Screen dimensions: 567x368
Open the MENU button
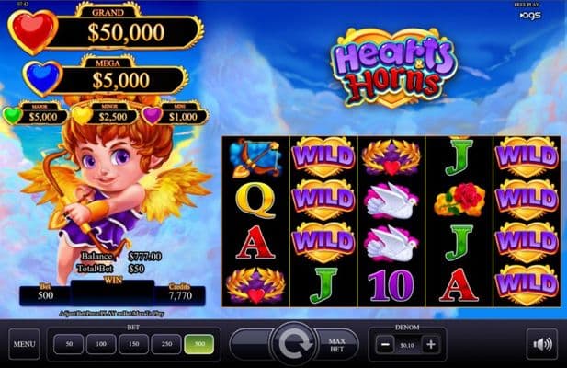(x=24, y=344)
